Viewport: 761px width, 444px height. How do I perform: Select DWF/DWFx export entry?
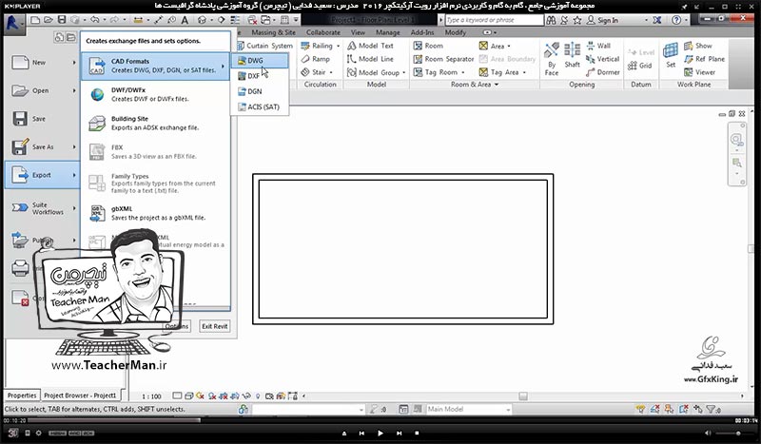point(155,95)
